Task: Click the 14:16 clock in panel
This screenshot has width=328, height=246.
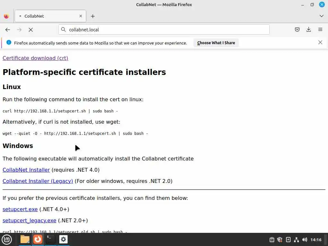Action: [x=316, y=240]
